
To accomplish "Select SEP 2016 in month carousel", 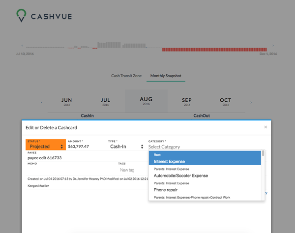I will [187, 101].
